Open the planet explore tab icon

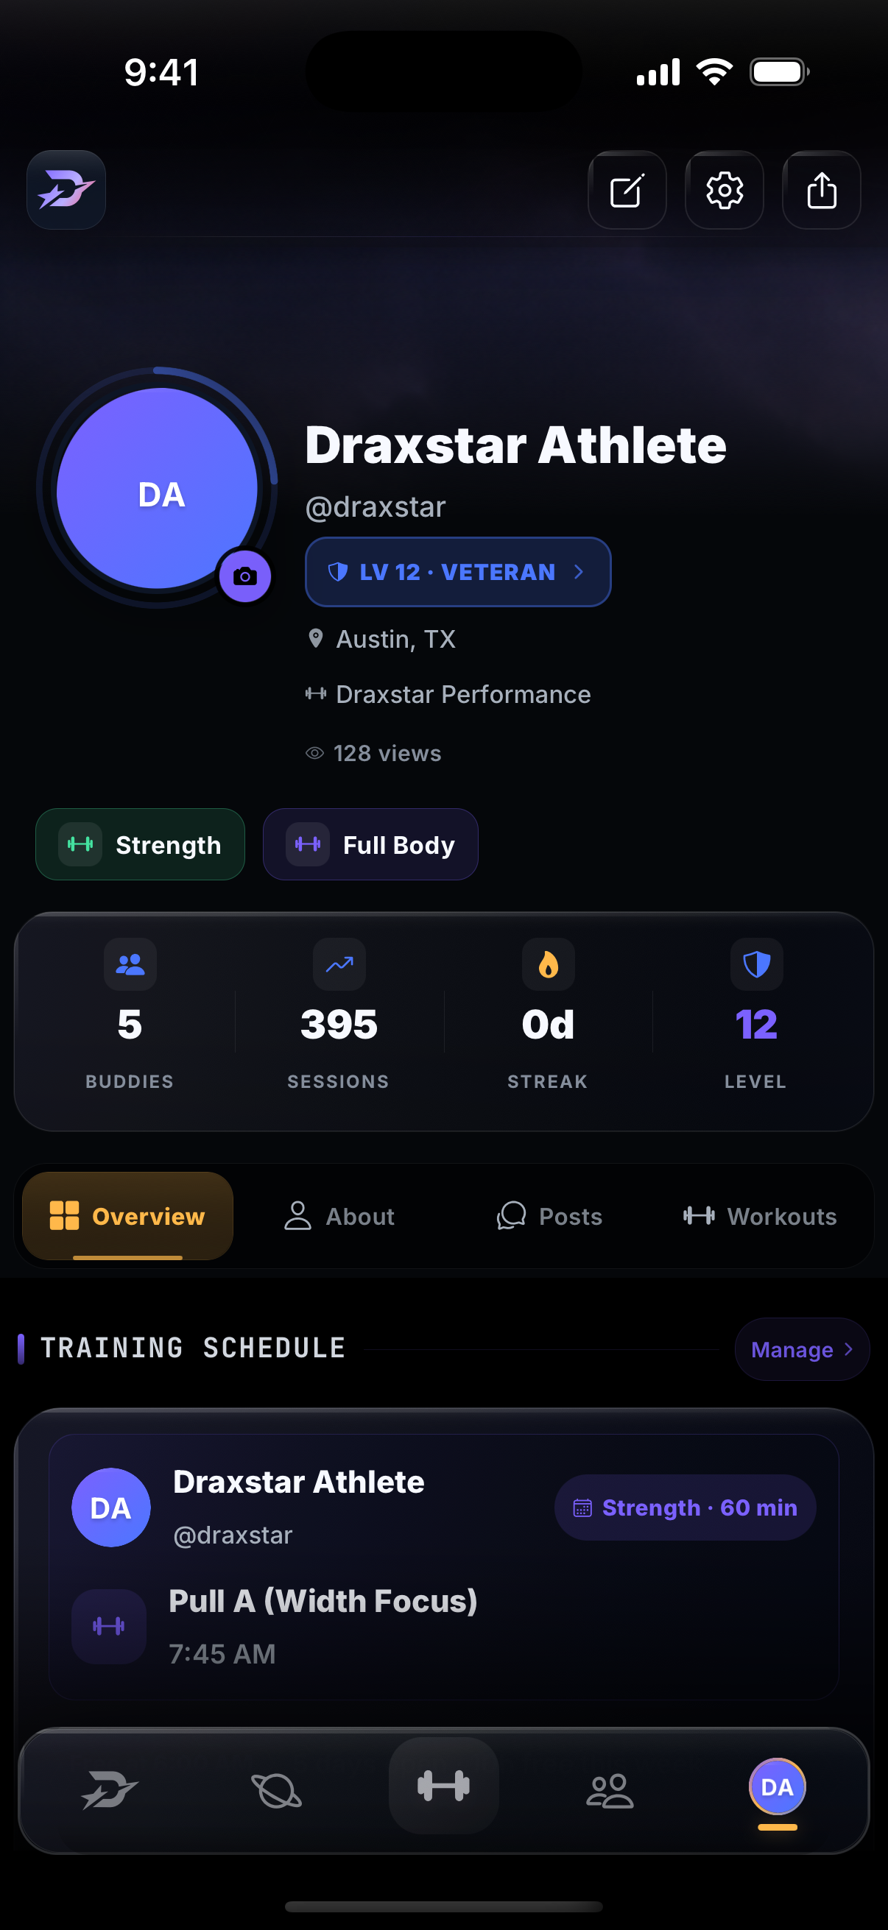click(277, 1791)
